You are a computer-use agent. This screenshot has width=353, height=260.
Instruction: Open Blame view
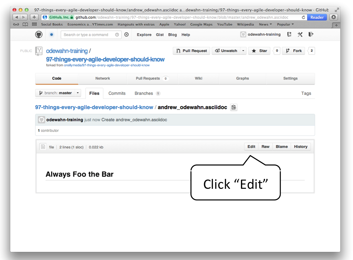[x=282, y=146]
